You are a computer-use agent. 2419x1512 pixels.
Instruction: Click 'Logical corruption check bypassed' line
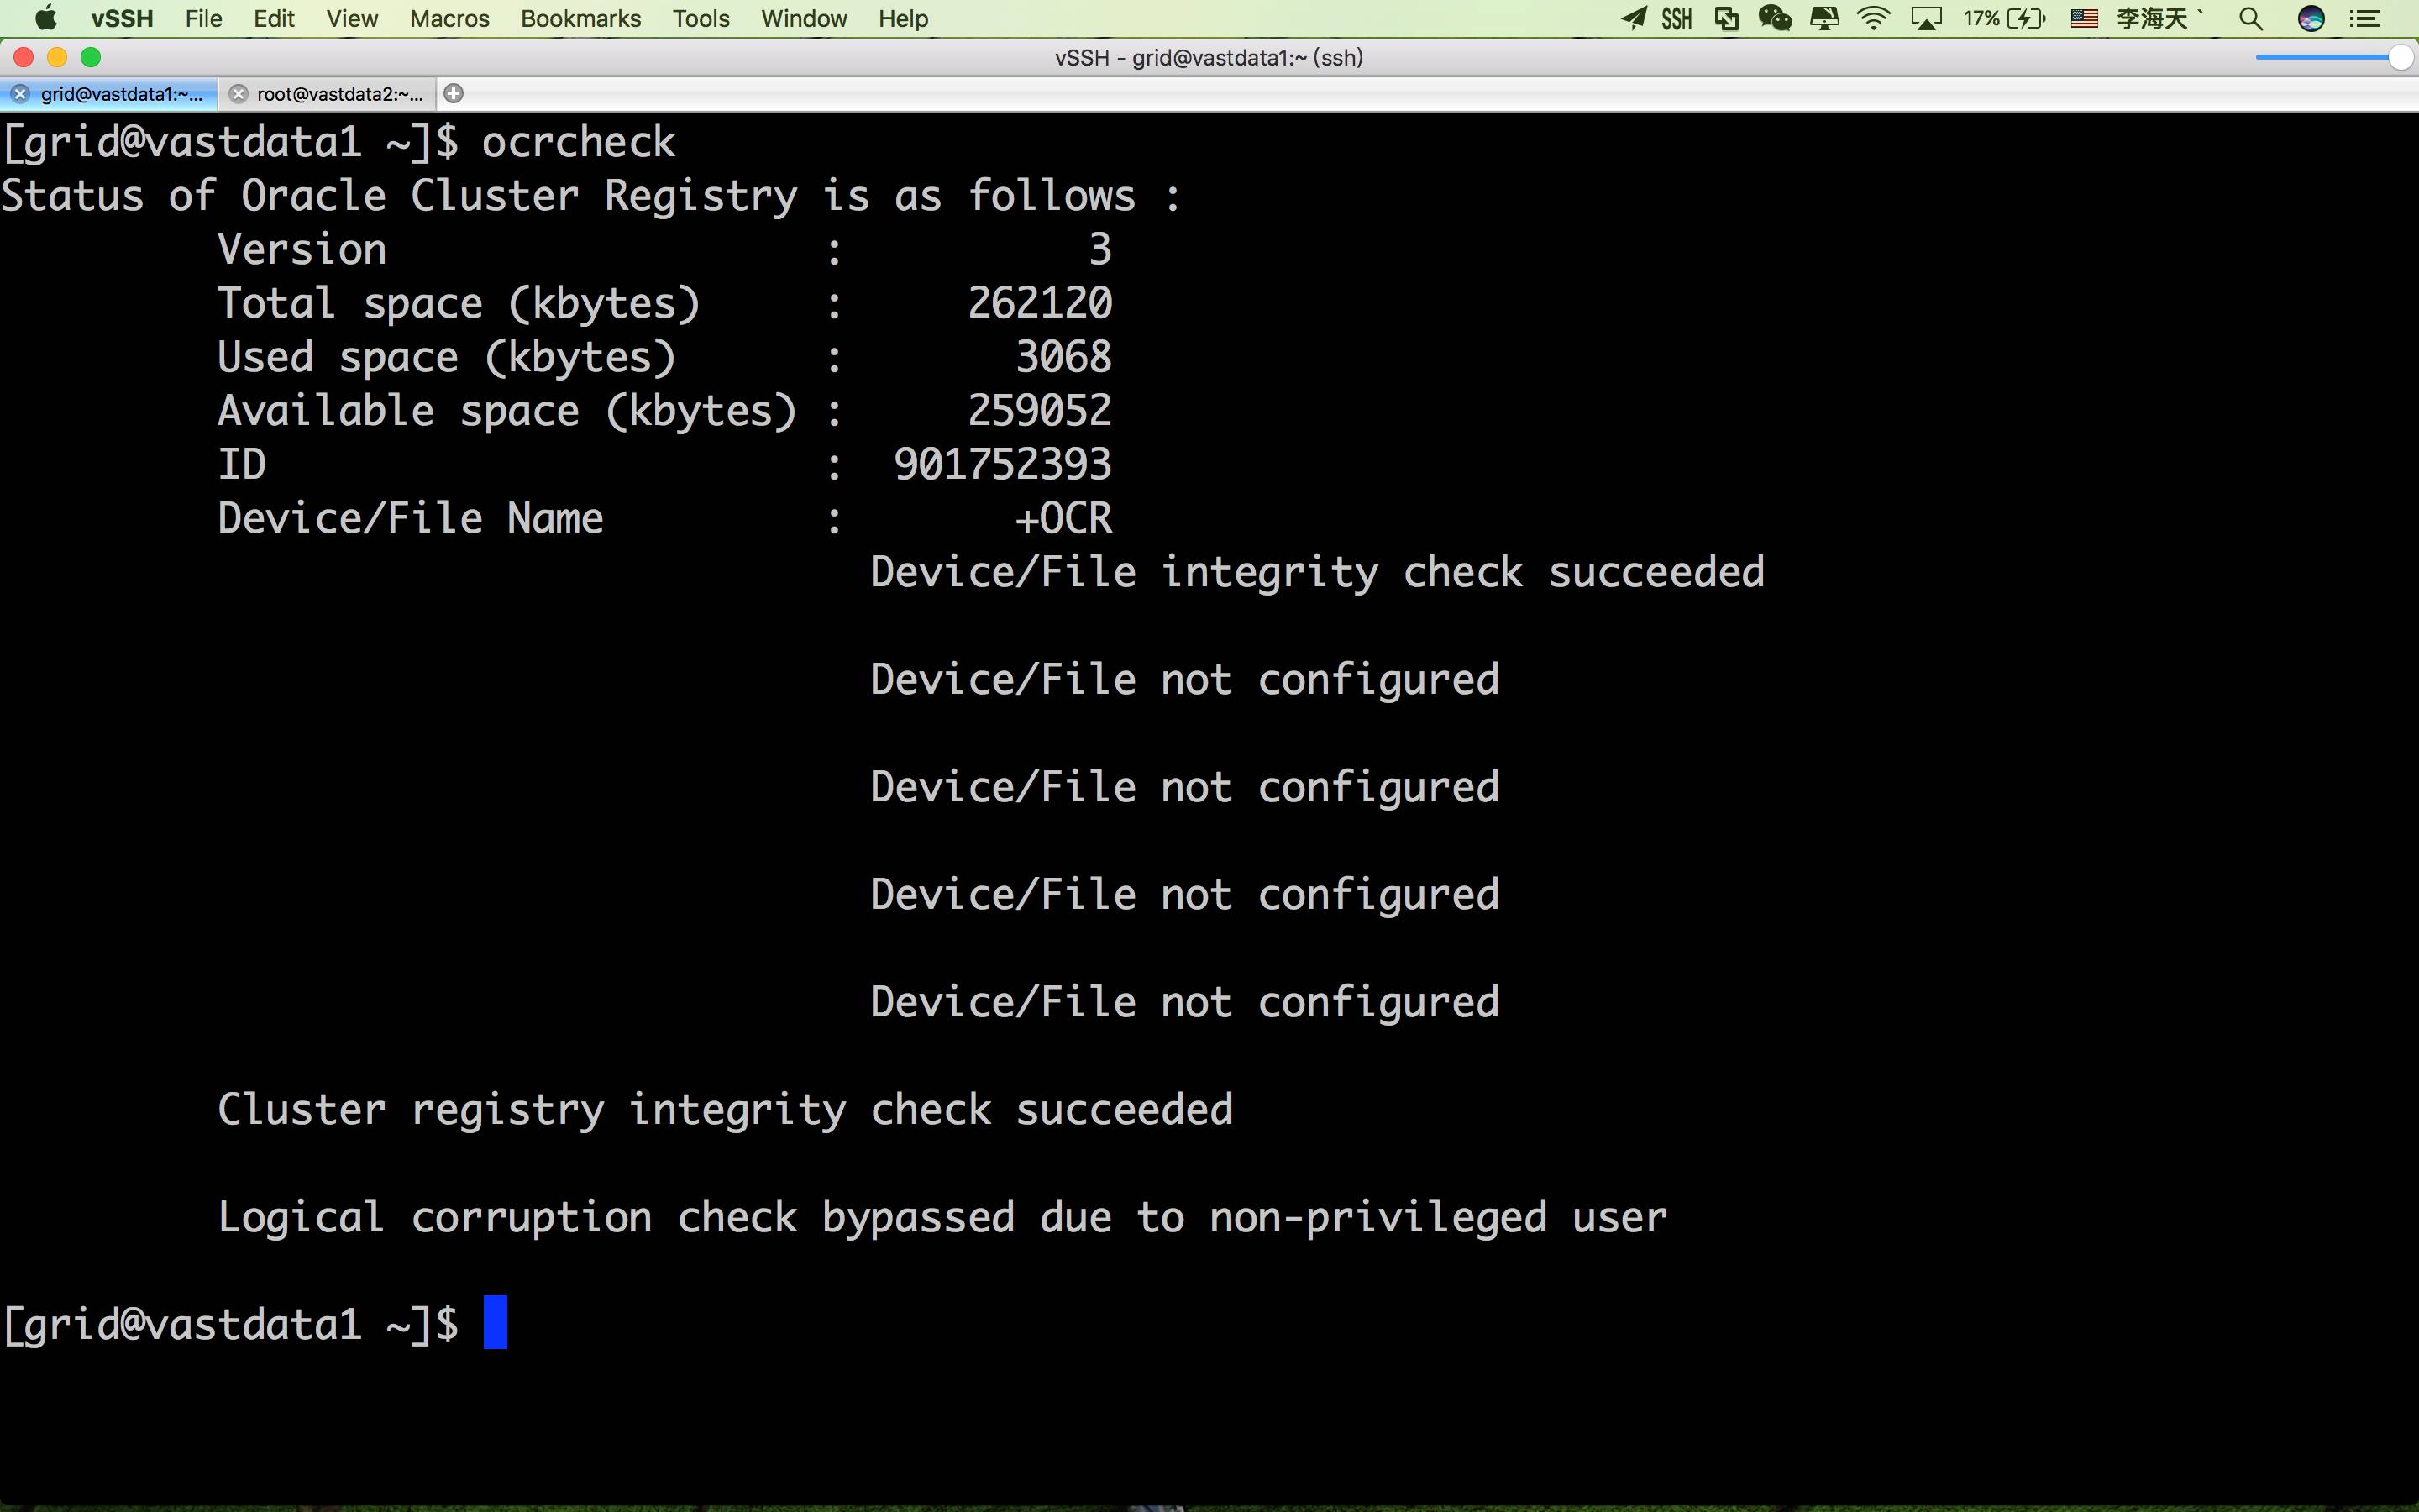[x=942, y=1218]
